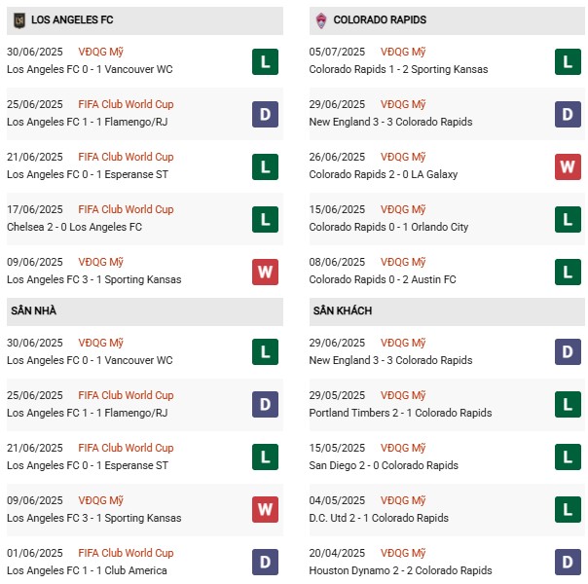Screen dimensions: 588x584
Task: Click the Los Angeles FC team logo
Action: (18, 19)
